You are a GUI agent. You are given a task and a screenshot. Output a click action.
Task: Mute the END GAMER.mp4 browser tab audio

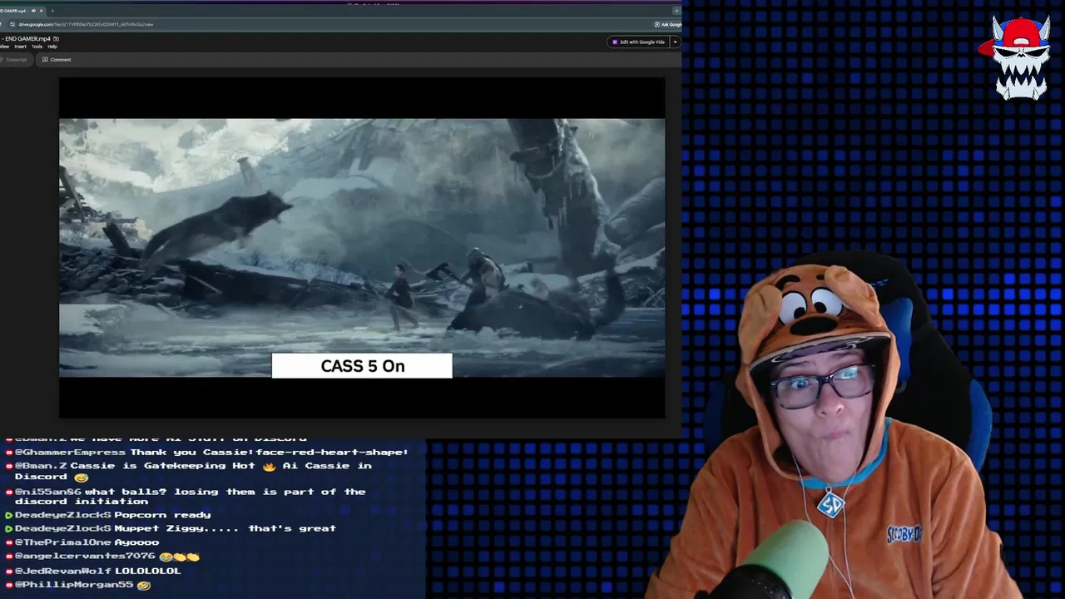[33, 11]
